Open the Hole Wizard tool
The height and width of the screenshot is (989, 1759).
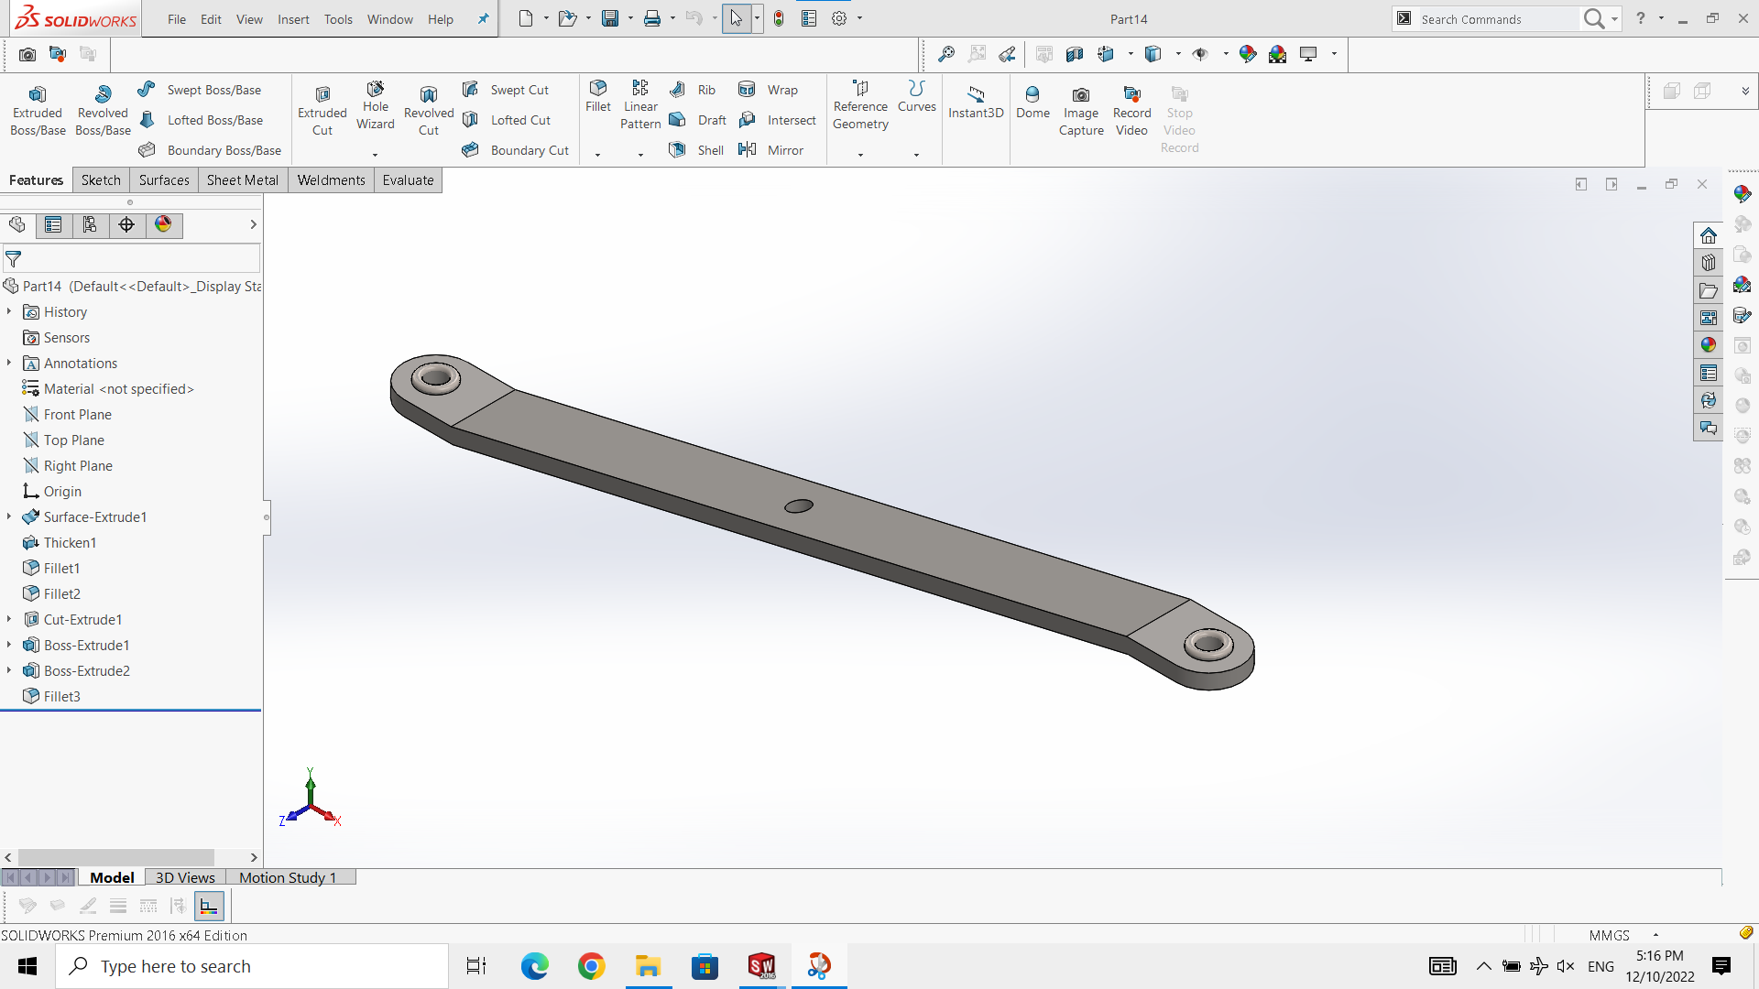376,106
